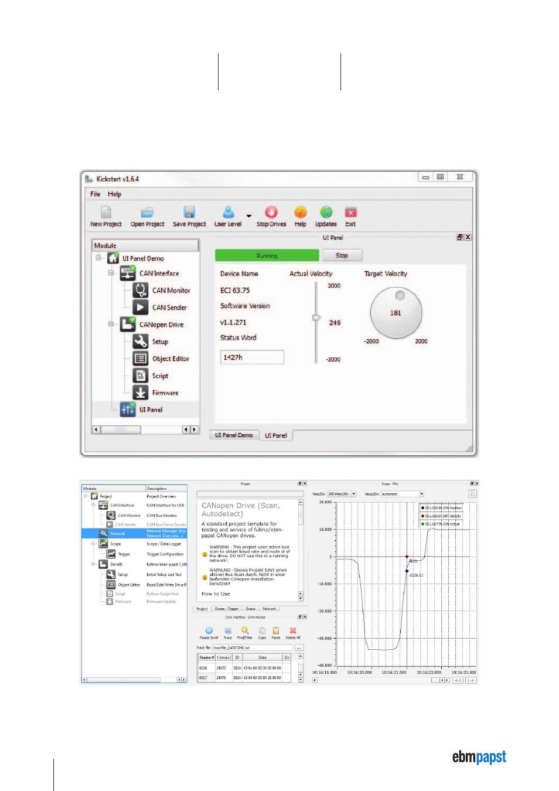Viewport: 559px width, 791px height.
Task: Click Trace file name input field
Action: coord(253,647)
